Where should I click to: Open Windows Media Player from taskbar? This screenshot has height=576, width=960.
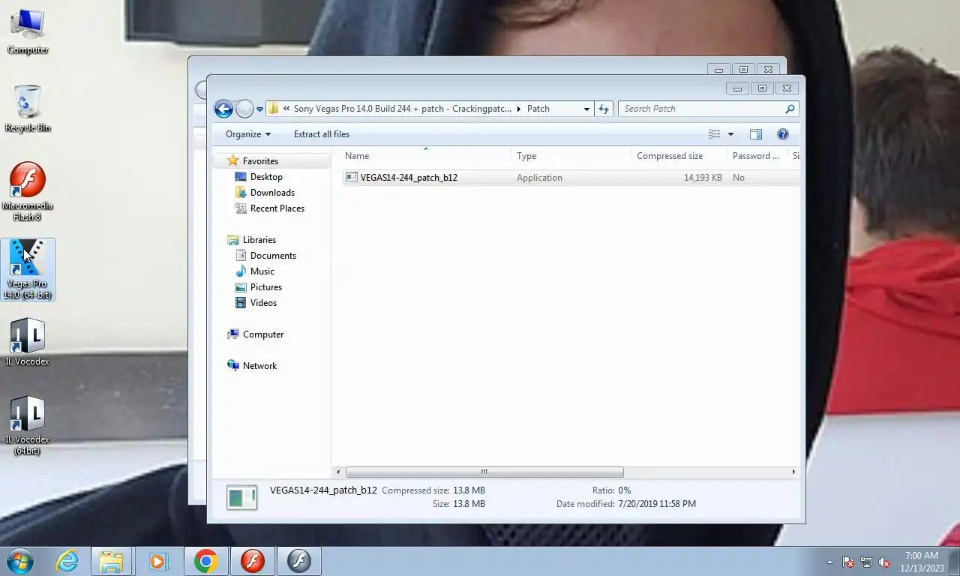[x=158, y=561]
